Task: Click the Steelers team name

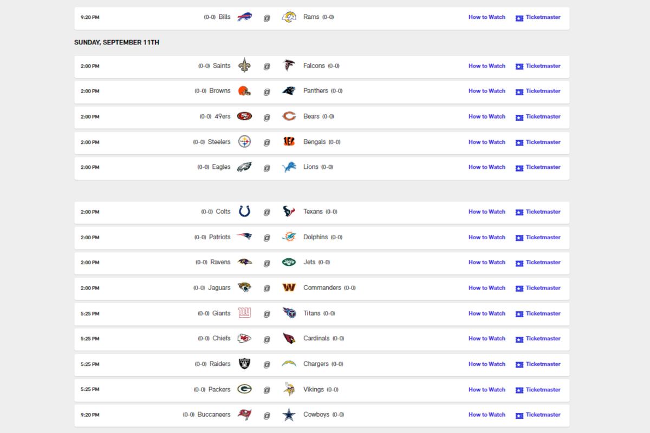Action: coord(219,142)
